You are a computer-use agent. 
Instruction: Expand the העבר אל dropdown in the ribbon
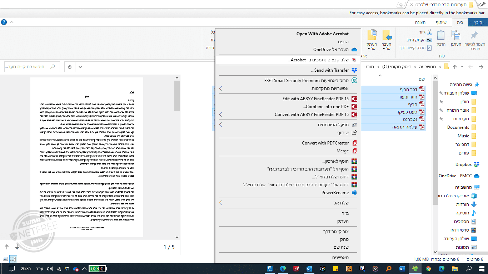click(387, 46)
